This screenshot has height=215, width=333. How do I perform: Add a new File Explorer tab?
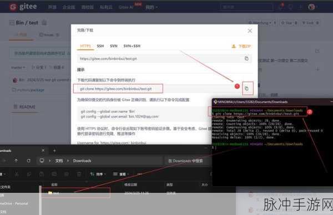coord(54,151)
